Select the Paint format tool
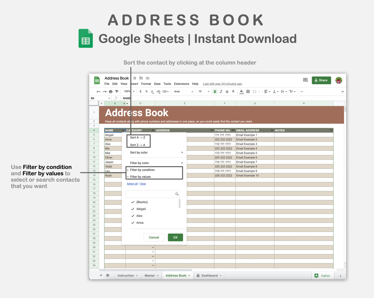The image size is (374, 298). [117, 91]
